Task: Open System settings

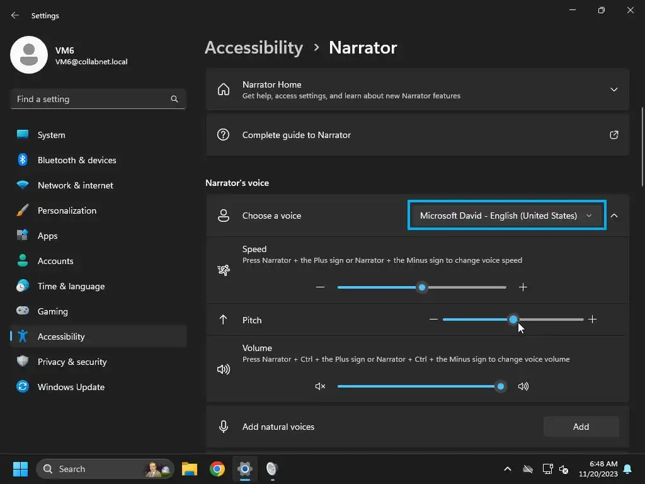Action: coord(98,135)
